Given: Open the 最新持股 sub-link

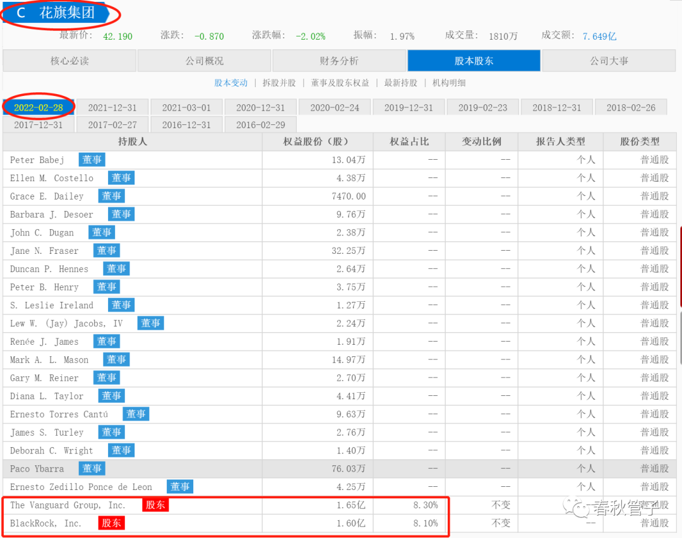Looking at the screenshot, I should [400, 83].
